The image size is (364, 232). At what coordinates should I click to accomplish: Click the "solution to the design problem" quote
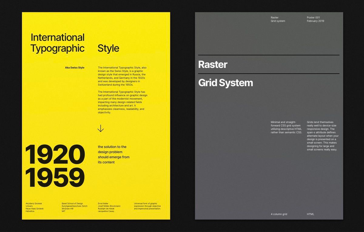click(113, 154)
